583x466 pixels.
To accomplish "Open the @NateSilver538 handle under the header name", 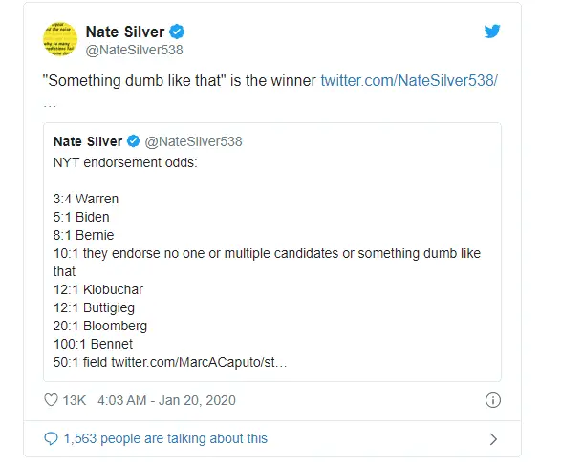I will click(134, 51).
